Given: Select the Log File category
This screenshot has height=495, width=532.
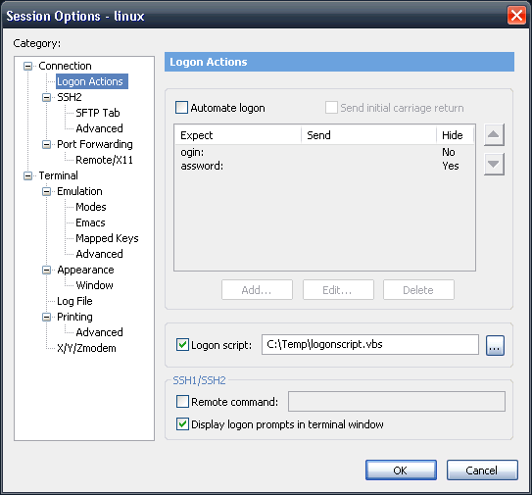Looking at the screenshot, I should [x=74, y=301].
